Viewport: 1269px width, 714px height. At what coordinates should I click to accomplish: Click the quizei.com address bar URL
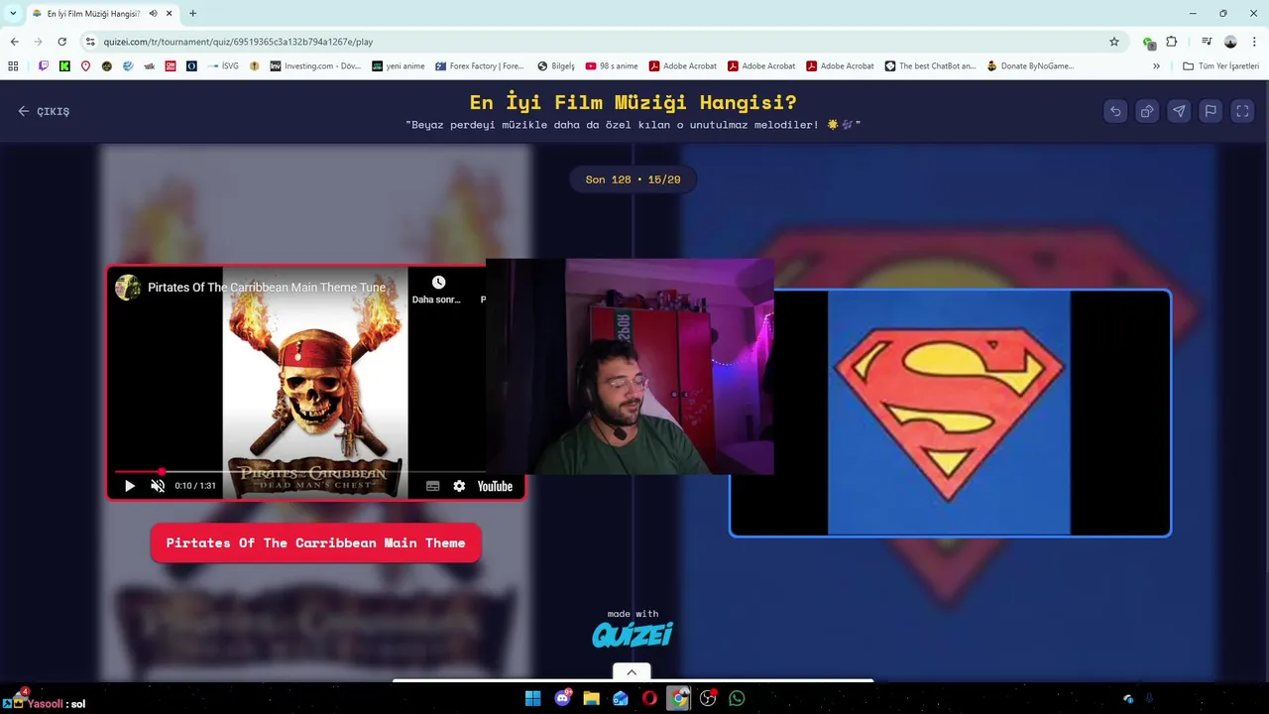(x=238, y=42)
